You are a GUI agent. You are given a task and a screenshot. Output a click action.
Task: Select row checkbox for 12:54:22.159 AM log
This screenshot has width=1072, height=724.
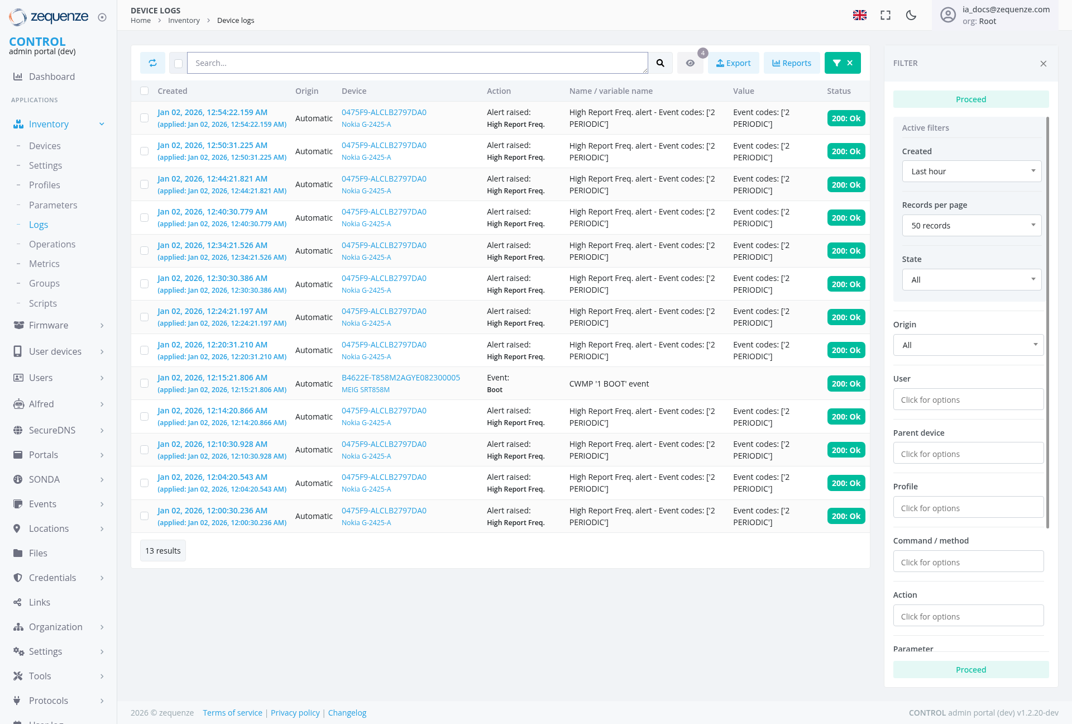(x=145, y=118)
